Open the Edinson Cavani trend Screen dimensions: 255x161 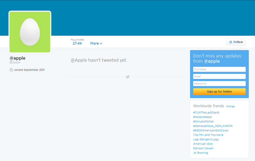(x=203, y=148)
